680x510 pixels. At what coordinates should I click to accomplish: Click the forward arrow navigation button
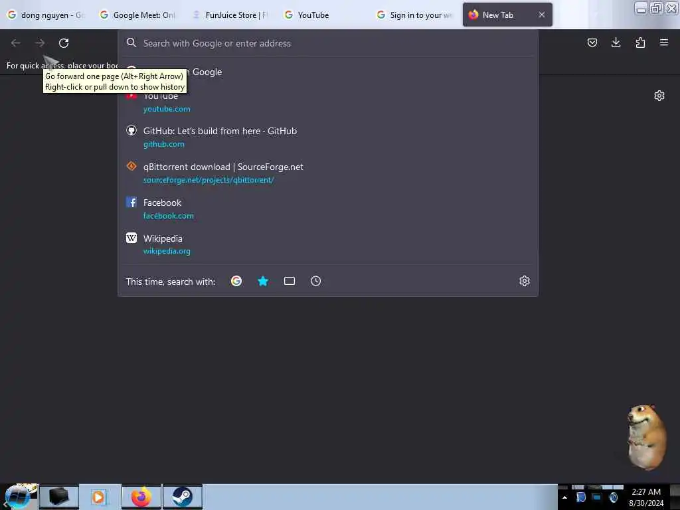[x=40, y=43]
